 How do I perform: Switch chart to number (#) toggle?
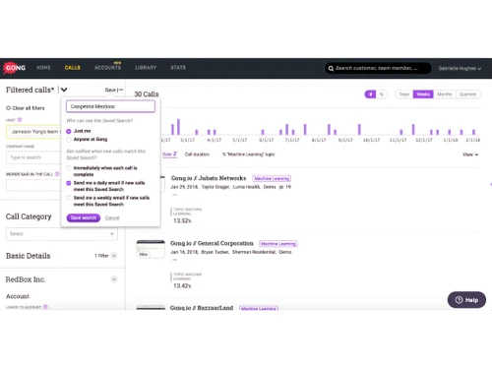(x=370, y=94)
